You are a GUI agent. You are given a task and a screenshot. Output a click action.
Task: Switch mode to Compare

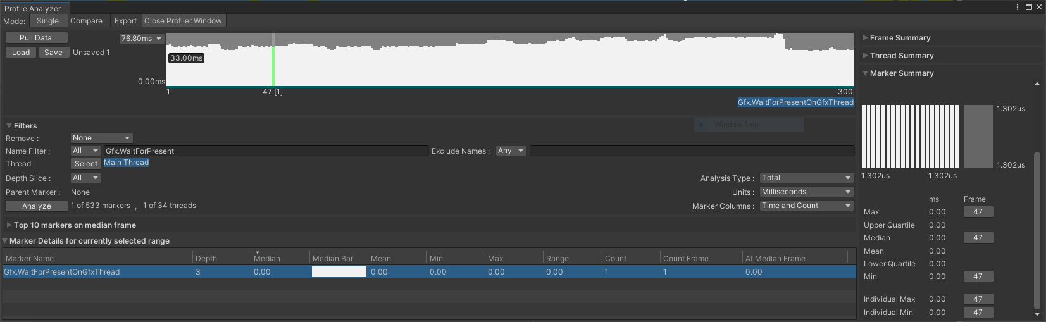(x=86, y=21)
